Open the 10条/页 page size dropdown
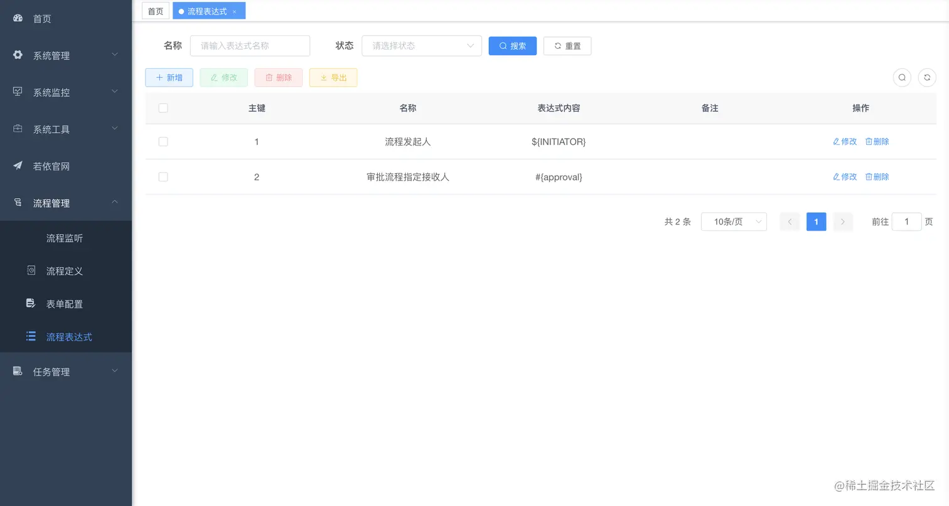Screen dimensions: 949x506 click(x=734, y=221)
